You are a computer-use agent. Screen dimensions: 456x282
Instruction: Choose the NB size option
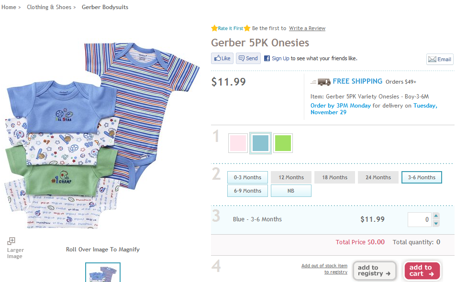click(291, 191)
